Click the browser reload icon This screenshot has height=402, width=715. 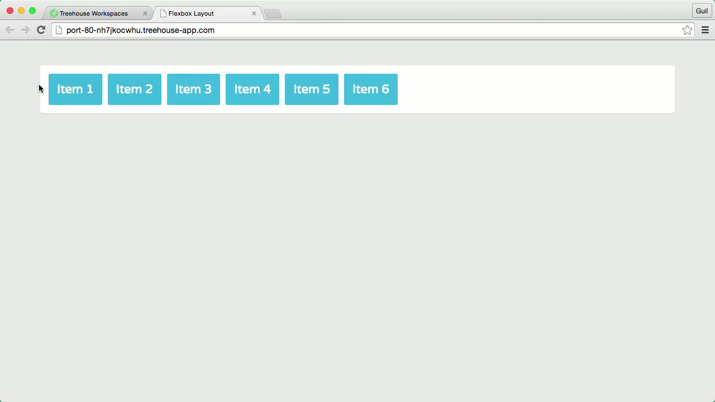pyautogui.click(x=40, y=30)
